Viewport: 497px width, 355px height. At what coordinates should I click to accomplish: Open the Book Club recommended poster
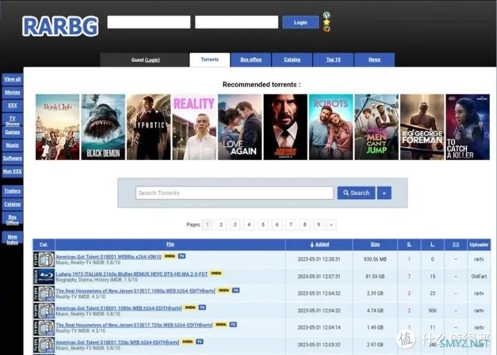click(x=57, y=127)
